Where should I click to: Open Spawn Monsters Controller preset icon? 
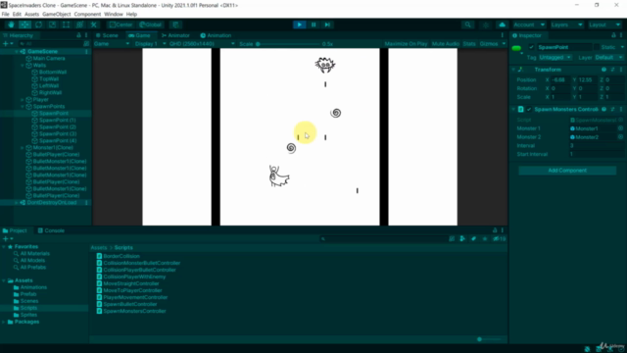point(612,109)
